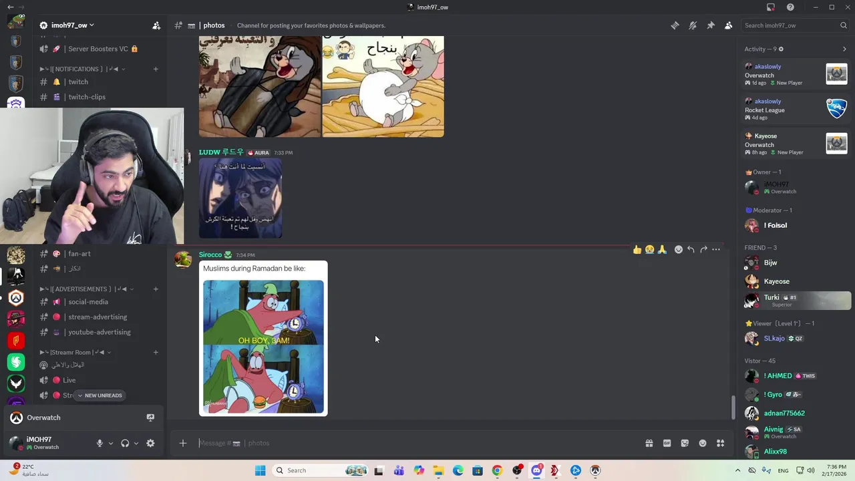Show pinned messages via pin icon
Viewport: 855px width, 481px height.
coord(711,25)
